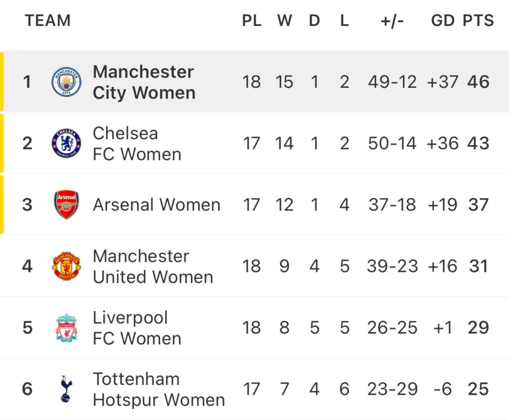
Task: Click the Liverpool FC Women crest
Action: coord(67,328)
